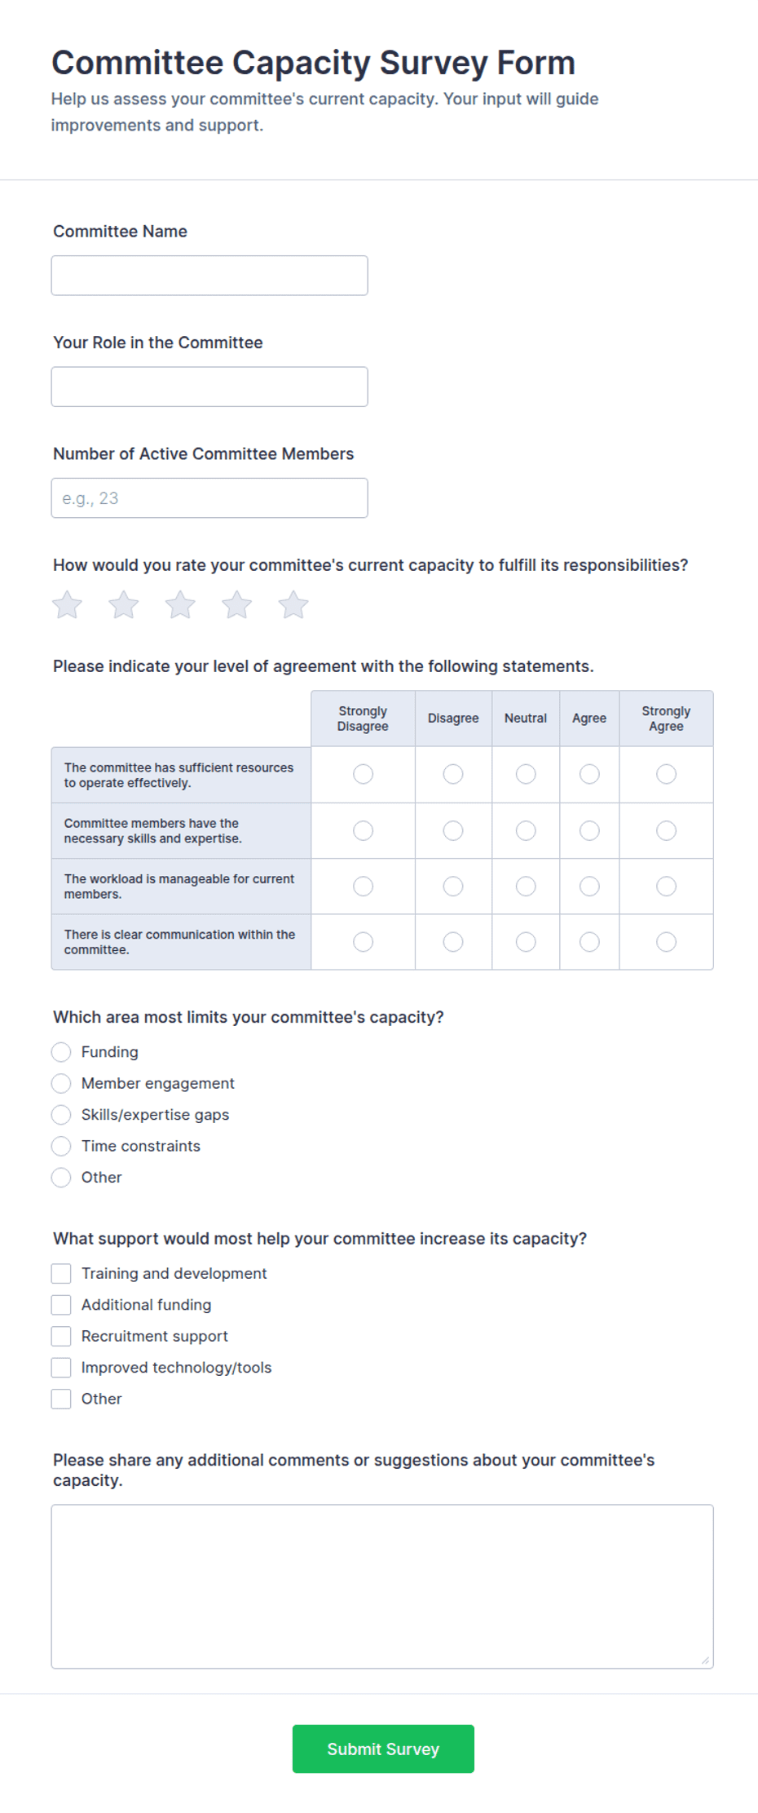
Task: Focus the Committee Name text field
Action: coord(209,276)
